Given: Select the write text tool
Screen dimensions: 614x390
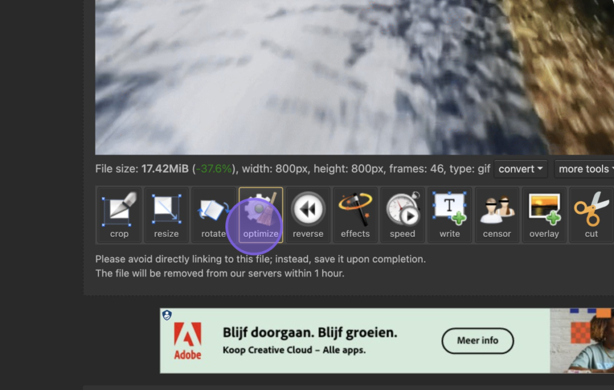Looking at the screenshot, I should tap(450, 214).
